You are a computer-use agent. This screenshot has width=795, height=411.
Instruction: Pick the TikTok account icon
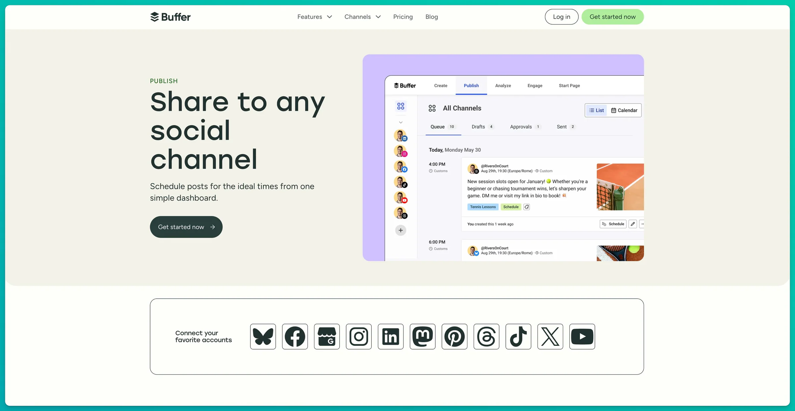[518, 337]
